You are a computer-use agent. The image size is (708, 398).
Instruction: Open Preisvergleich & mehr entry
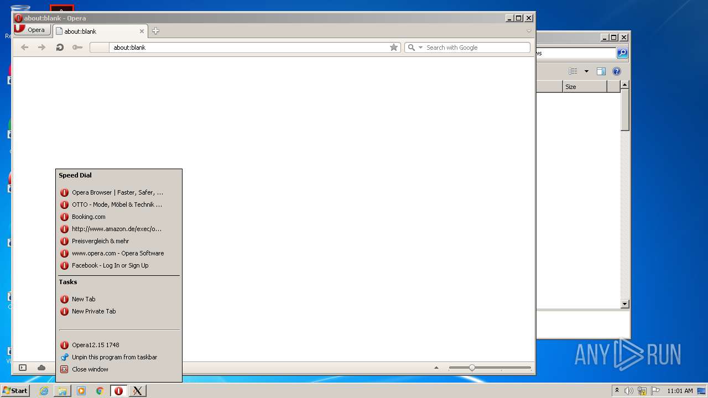click(x=119, y=241)
